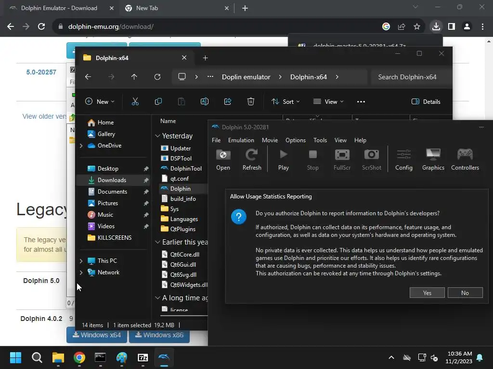Show hidden icons in system tray
493x369 pixels.
click(391, 357)
